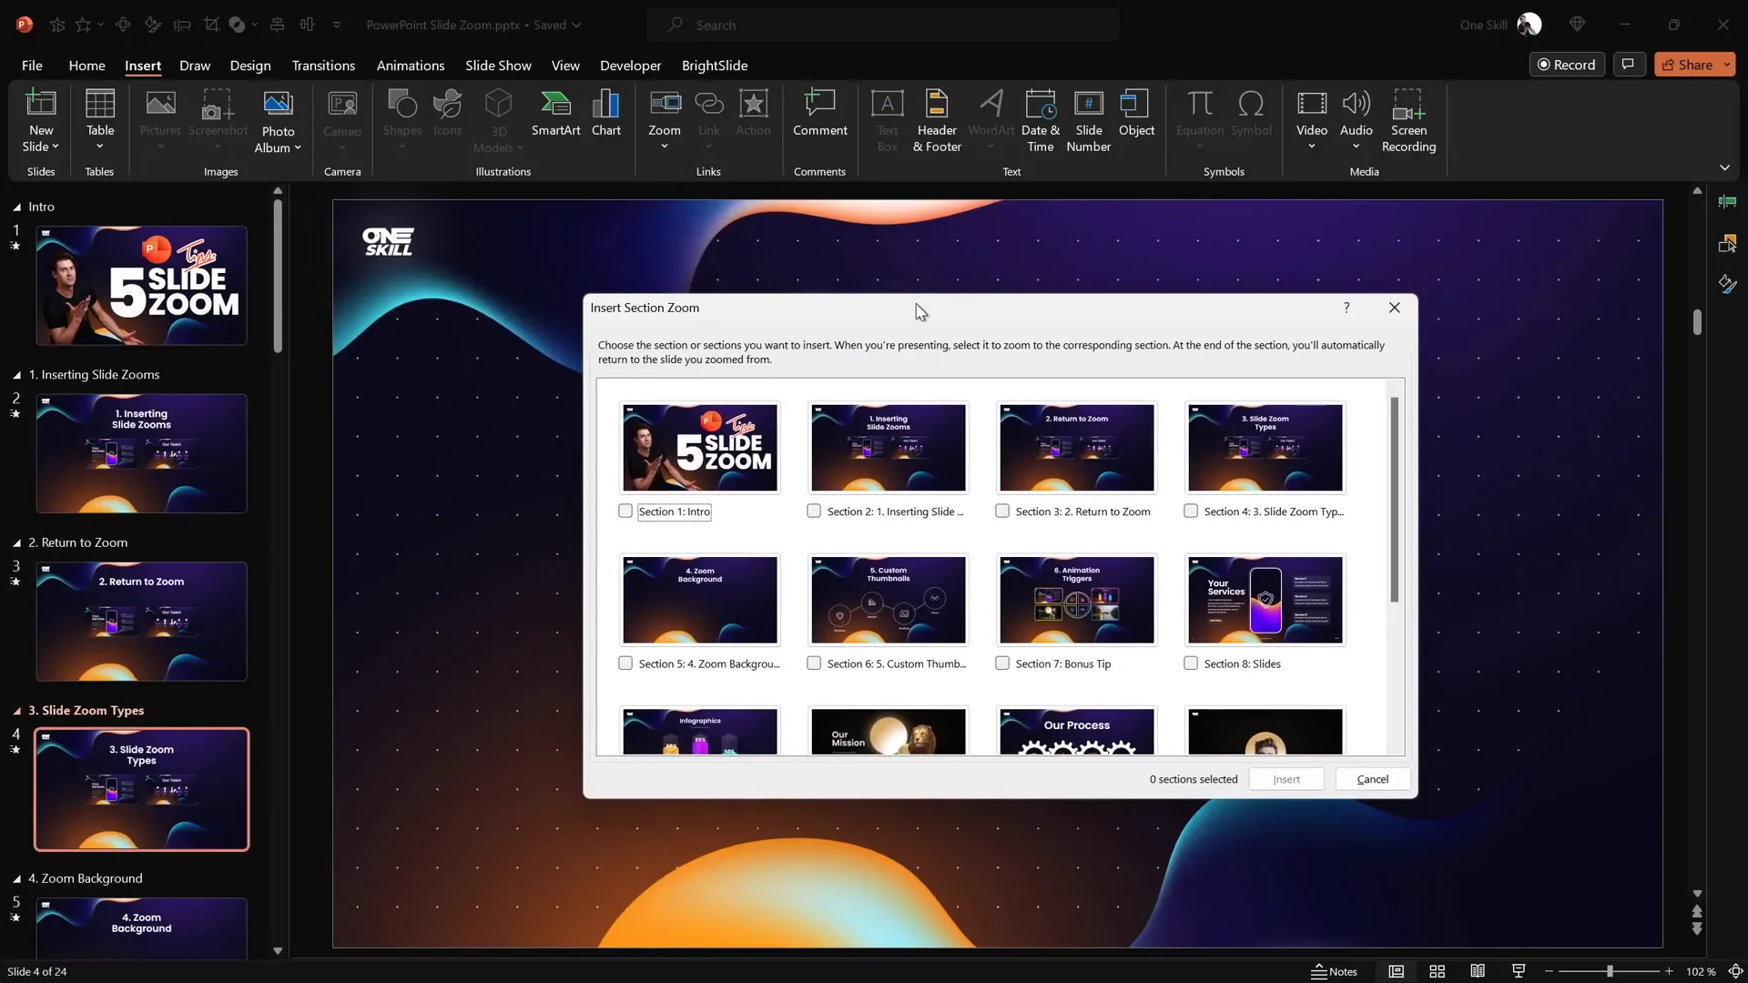
Task: Check Section 4: 3. Slide Zoom Types
Action: point(1191,512)
